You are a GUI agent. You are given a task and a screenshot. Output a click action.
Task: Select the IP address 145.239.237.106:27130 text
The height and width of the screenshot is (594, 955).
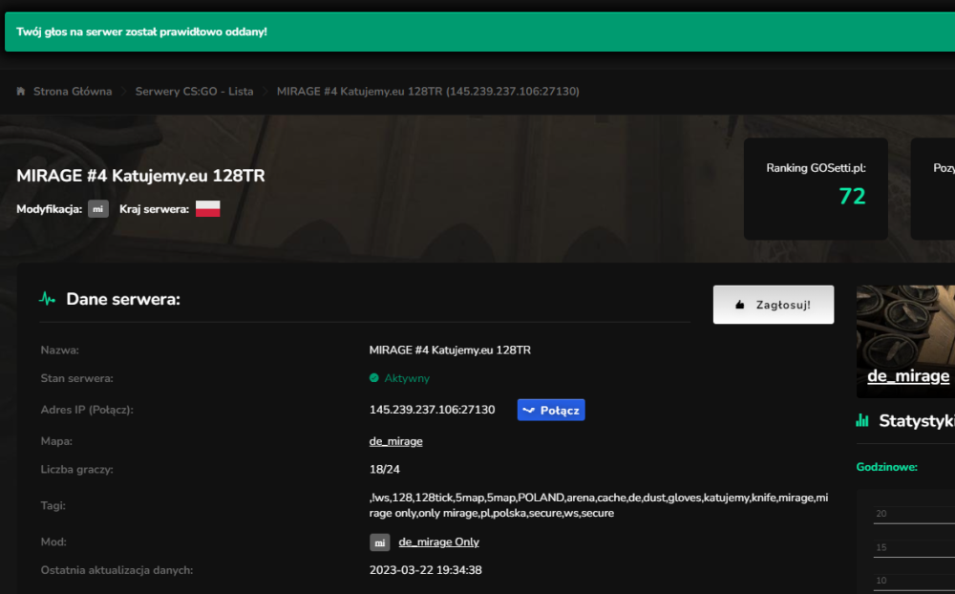click(432, 410)
